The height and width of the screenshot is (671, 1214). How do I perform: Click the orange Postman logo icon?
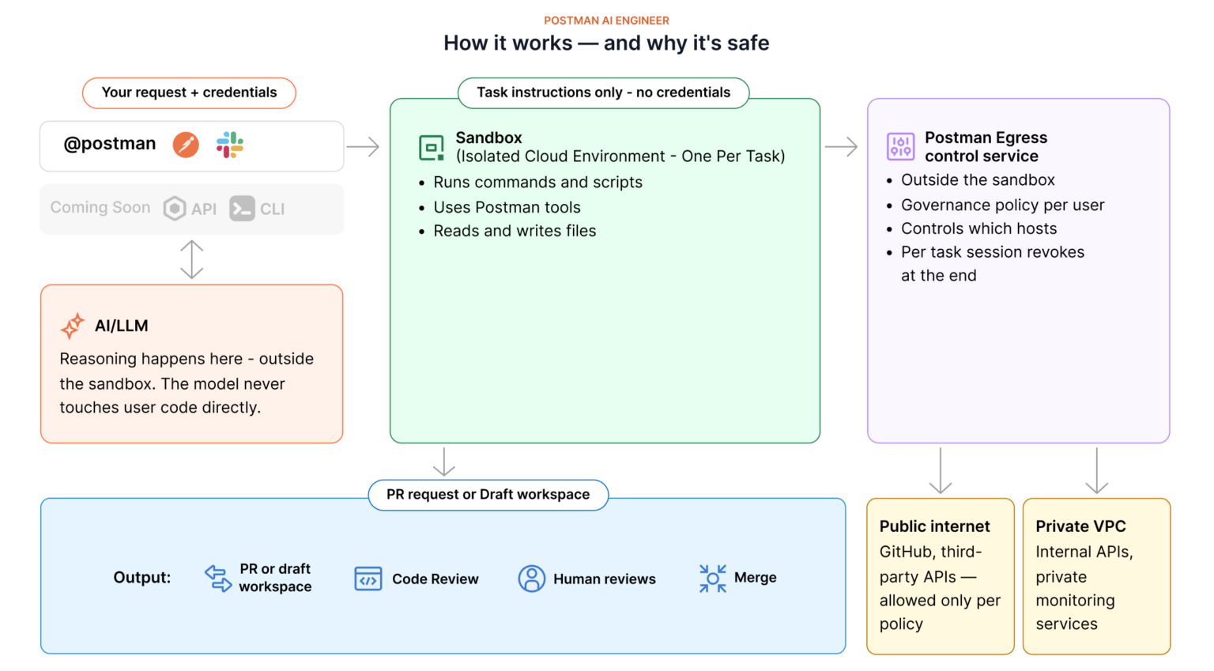[186, 145]
